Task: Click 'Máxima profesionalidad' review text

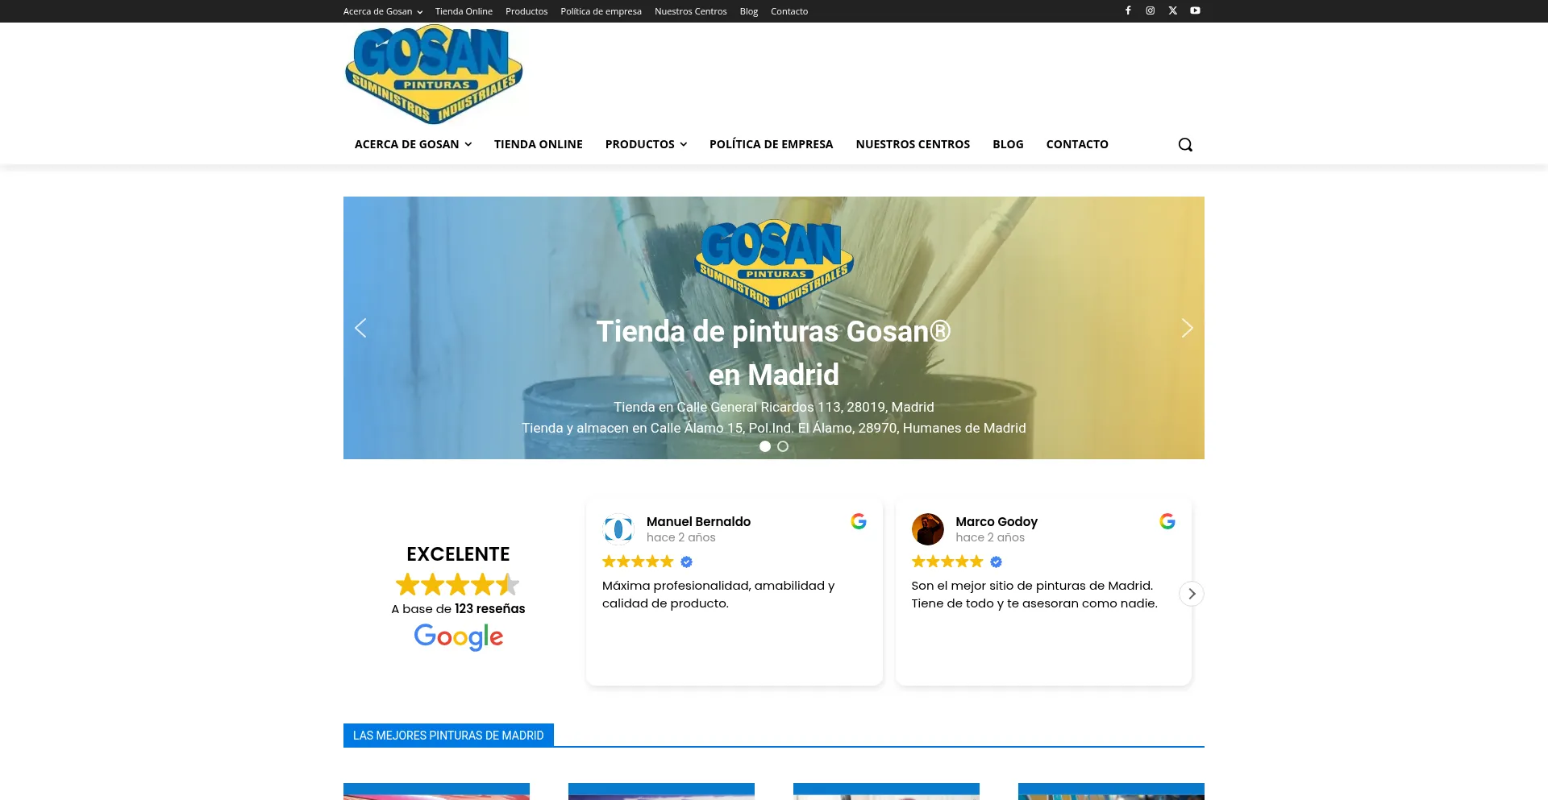Action: coord(718,595)
